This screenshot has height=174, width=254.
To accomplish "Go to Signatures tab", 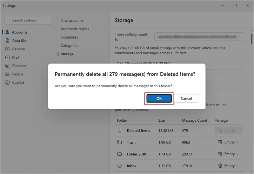I will [x=69, y=37].
